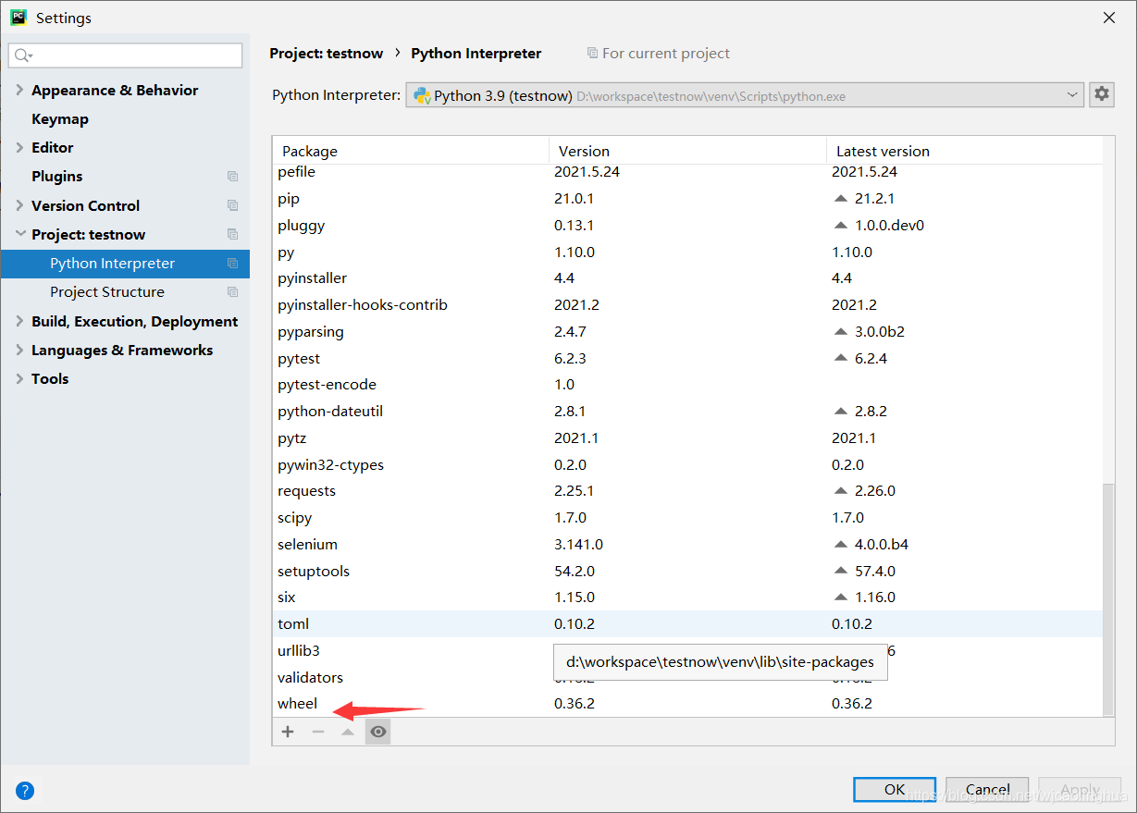Image resolution: width=1137 pixels, height=813 pixels.
Task: Sort by Version column header
Action: tap(687, 151)
